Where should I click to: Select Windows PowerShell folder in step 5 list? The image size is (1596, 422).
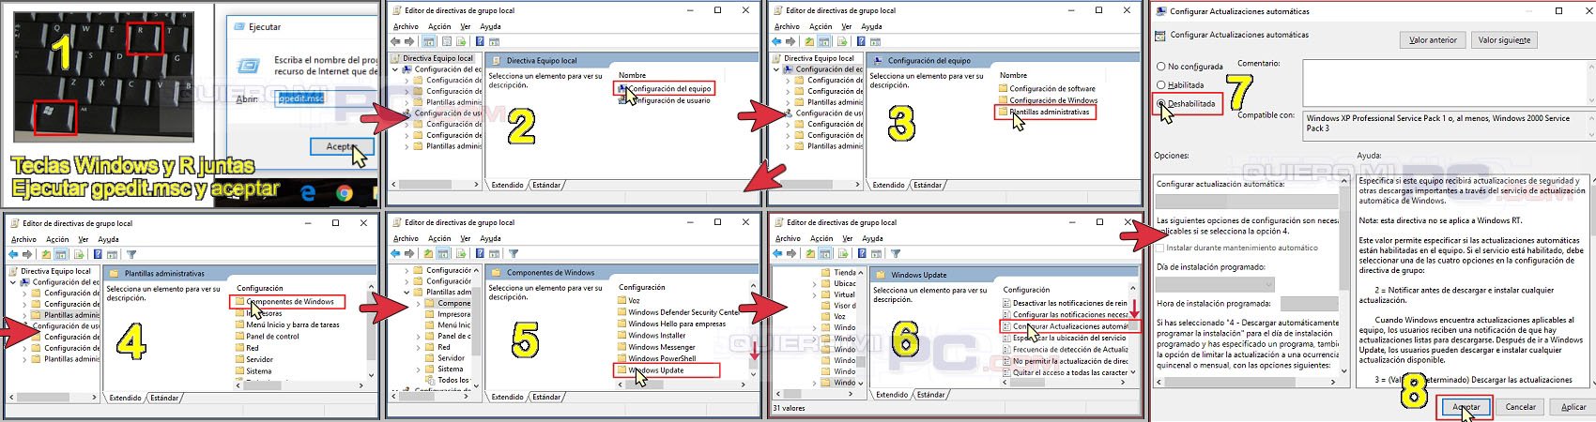click(x=656, y=358)
